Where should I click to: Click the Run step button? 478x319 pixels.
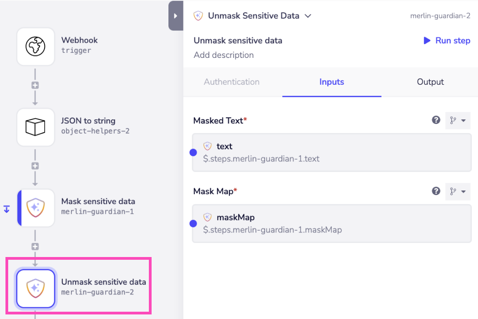(x=447, y=41)
